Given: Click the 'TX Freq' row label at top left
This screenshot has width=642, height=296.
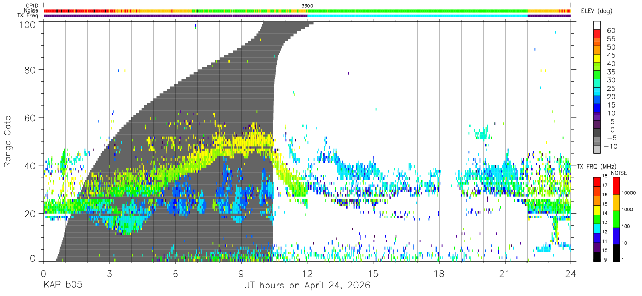Looking at the screenshot, I should (x=28, y=15).
